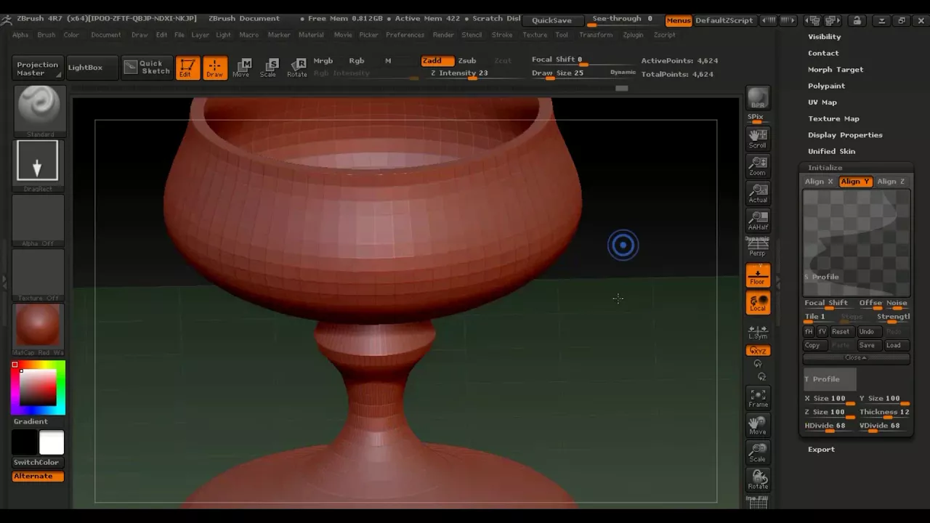
Task: Select the Scale transform tool in top shelf
Action: [x=268, y=68]
